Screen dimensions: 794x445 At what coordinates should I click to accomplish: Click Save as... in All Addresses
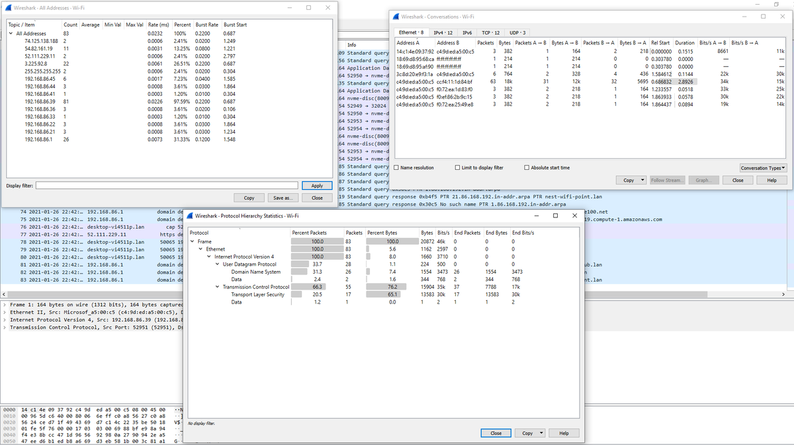click(283, 198)
